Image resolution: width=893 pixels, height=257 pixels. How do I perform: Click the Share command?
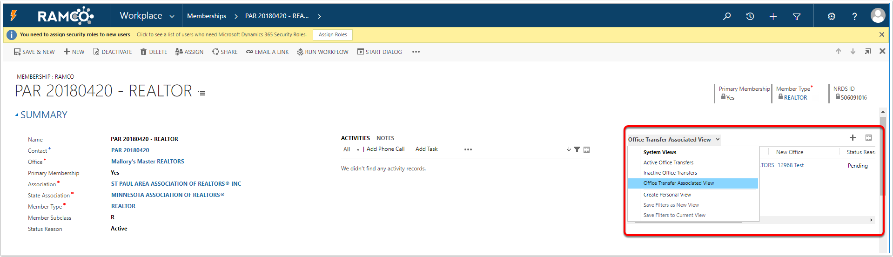pos(225,52)
